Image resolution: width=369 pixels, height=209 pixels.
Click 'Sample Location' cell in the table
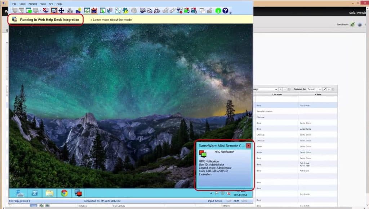(264, 111)
